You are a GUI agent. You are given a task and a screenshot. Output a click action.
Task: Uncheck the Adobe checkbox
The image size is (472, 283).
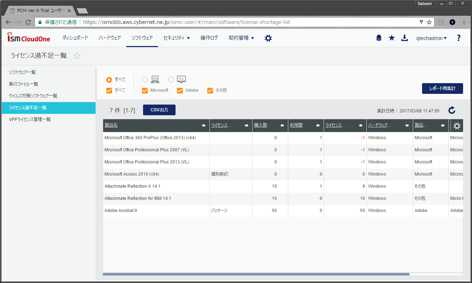(180, 90)
